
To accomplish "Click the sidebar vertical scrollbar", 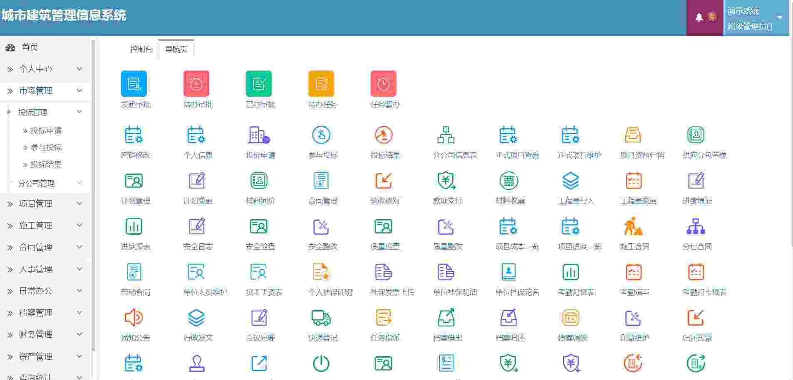I will pos(93,195).
